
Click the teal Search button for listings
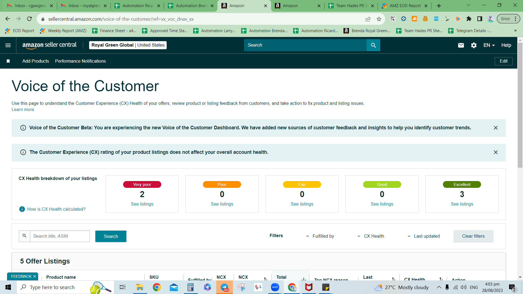[111, 236]
